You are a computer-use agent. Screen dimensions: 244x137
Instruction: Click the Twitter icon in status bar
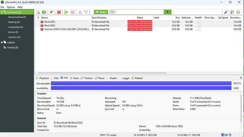(x=226, y=135)
